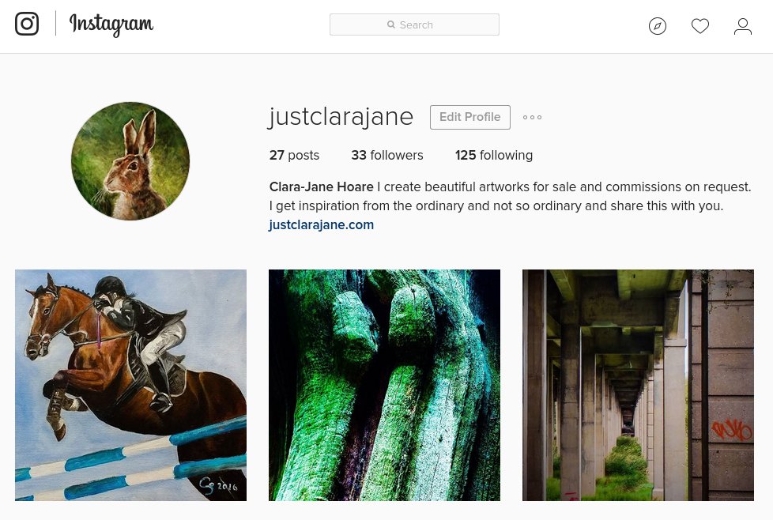Click the justclarajane username heading
The width and height of the screenshot is (773, 520).
click(x=341, y=117)
